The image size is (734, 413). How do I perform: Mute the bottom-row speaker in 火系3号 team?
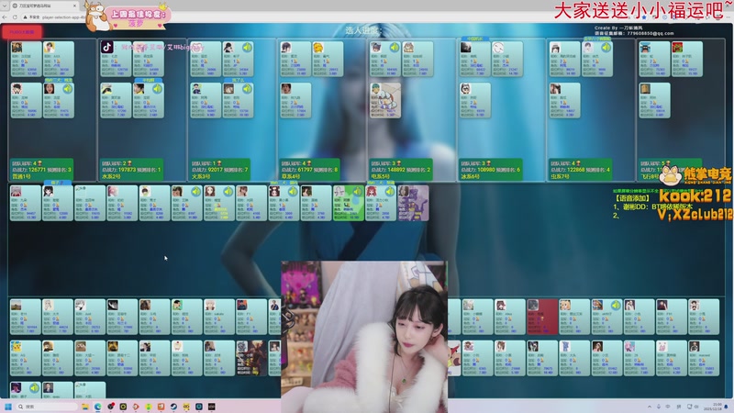[247, 88]
